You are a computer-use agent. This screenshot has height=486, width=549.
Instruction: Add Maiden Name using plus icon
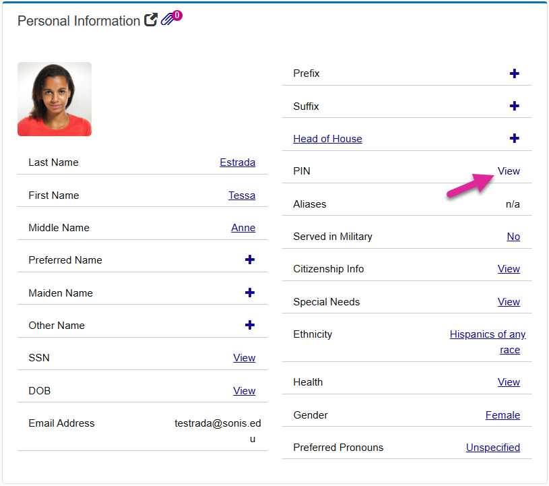pos(249,293)
